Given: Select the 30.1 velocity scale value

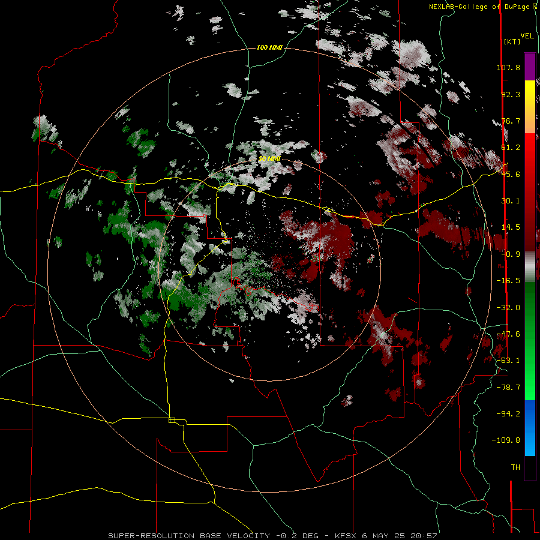Looking at the screenshot, I should click(x=511, y=201).
